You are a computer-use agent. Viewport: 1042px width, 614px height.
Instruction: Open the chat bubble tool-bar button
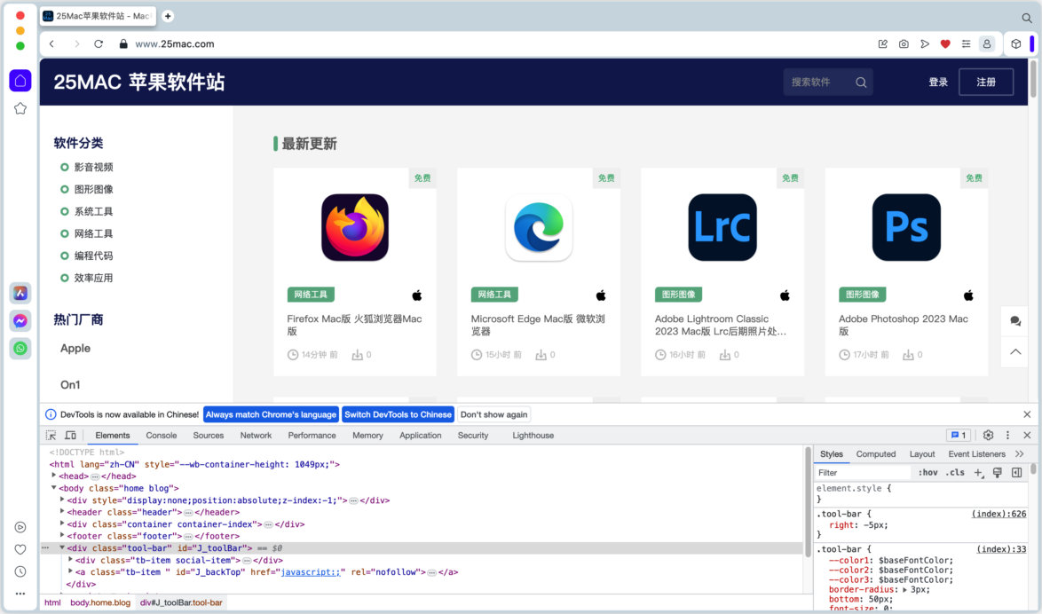coord(1015,321)
